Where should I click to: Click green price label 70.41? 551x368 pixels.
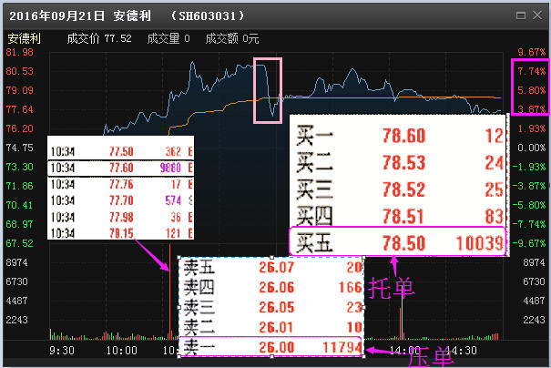19,205
